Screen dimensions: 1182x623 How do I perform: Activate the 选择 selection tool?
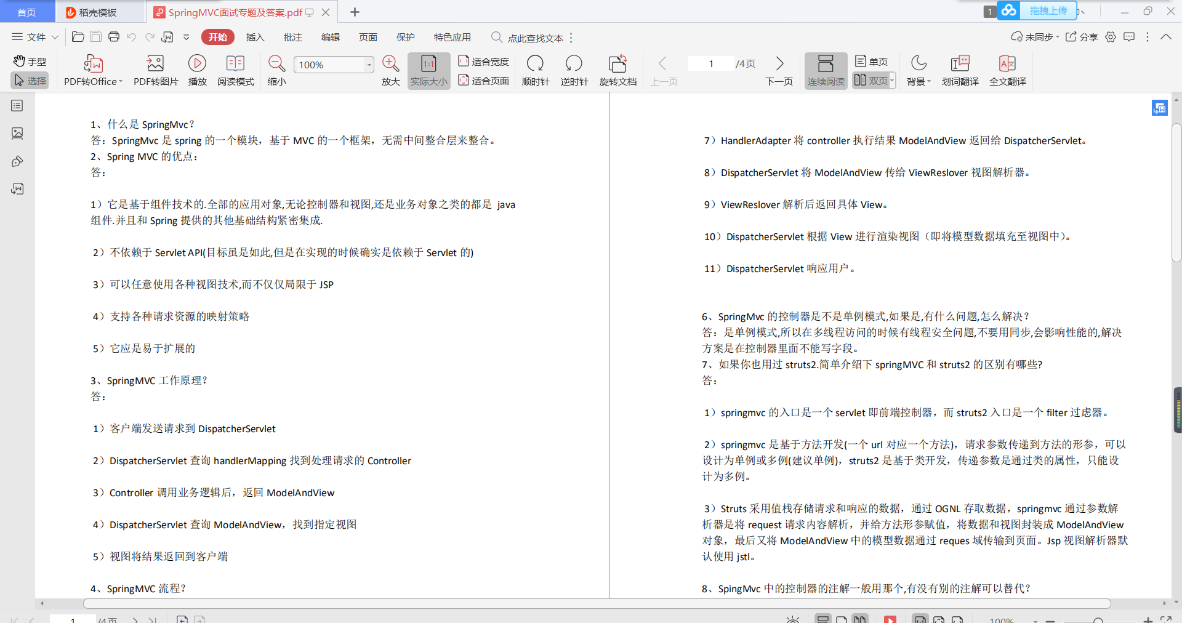click(30, 81)
